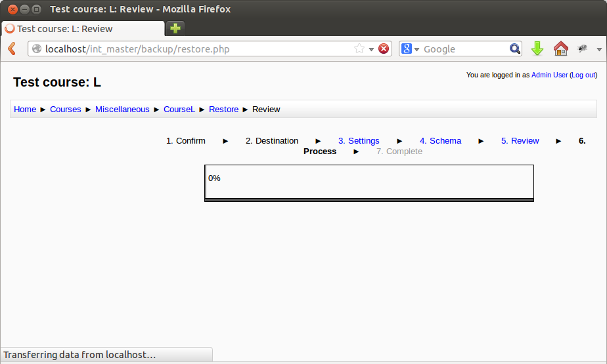Viewport: 607px width, 364px height.
Task: Click the bookmark star icon in address bar
Action: click(x=359, y=49)
